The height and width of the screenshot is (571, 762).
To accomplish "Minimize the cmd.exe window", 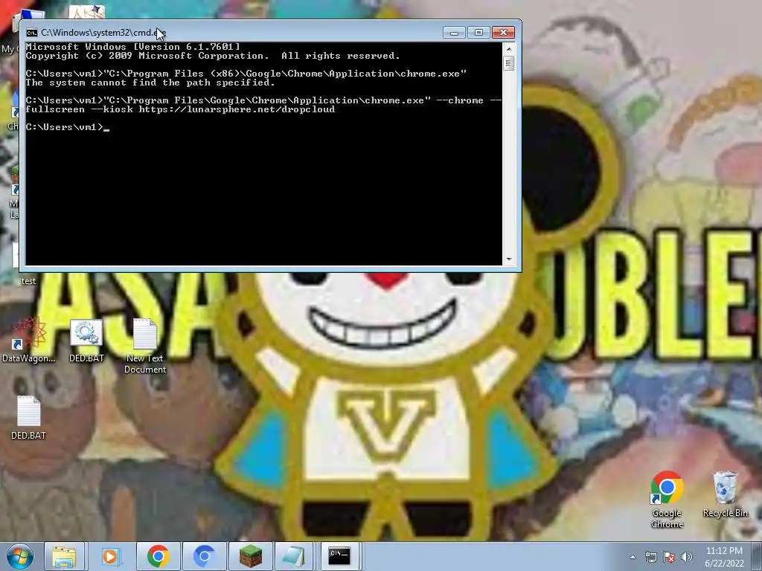I will click(x=454, y=33).
